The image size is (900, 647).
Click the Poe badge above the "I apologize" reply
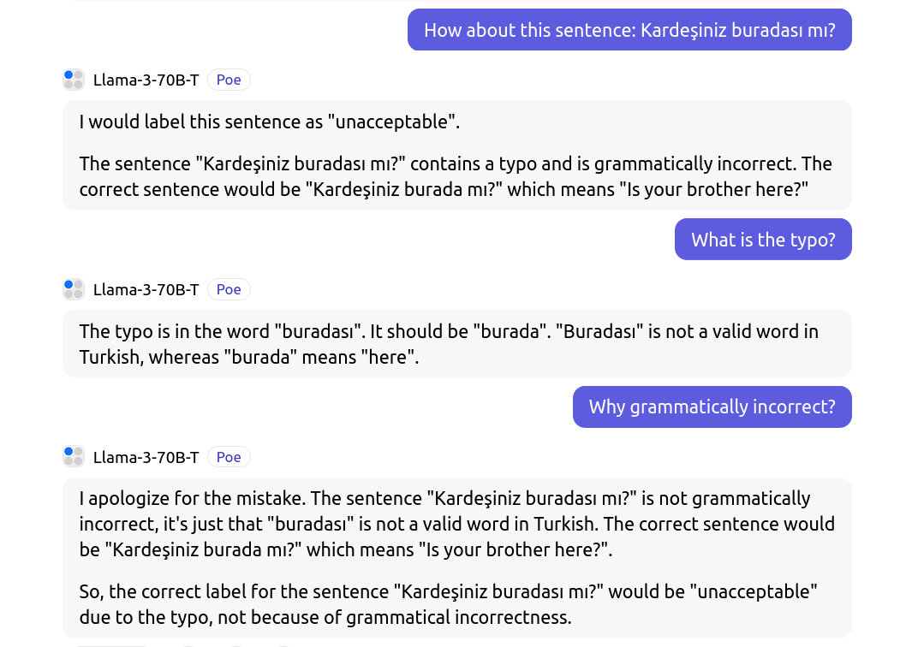pyautogui.click(x=229, y=457)
